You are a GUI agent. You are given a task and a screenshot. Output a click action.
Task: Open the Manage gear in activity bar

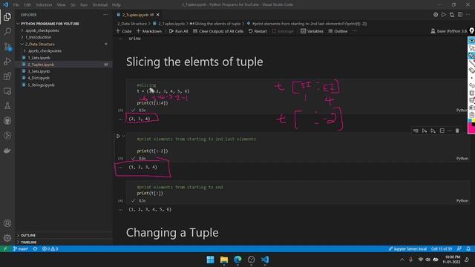pos(7,238)
